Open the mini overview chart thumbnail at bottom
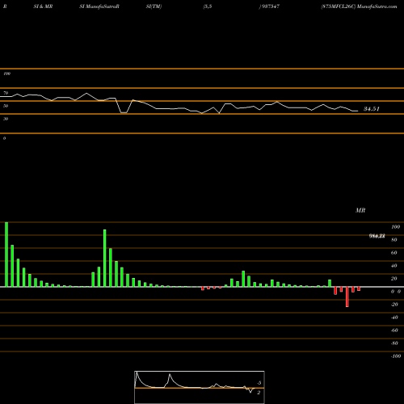 200,387
